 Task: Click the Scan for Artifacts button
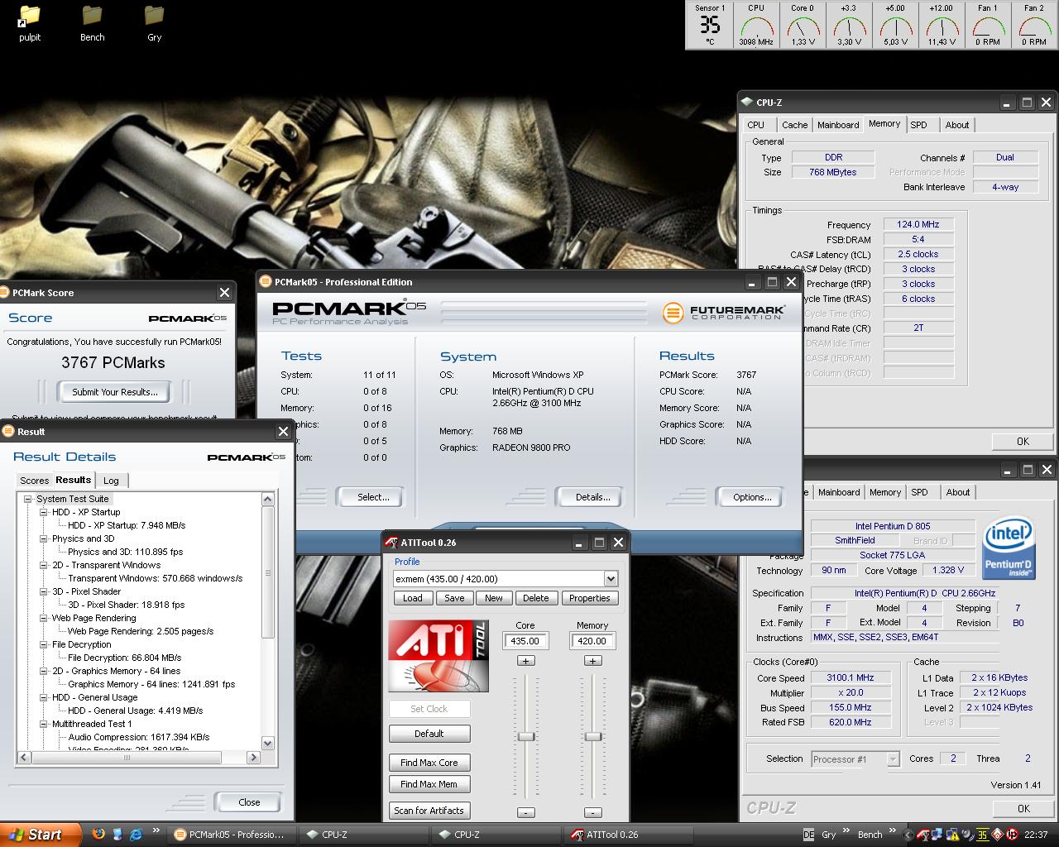[429, 811]
